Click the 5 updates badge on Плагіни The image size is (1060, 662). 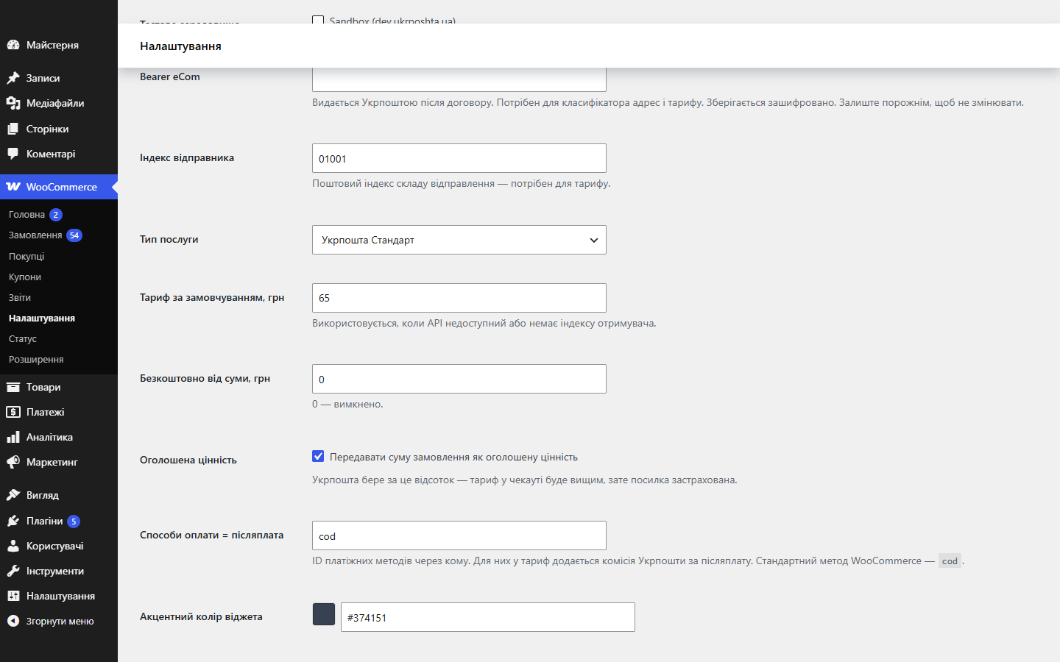74,522
